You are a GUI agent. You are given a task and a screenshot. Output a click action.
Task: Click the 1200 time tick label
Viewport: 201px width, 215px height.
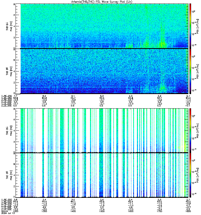click(16, 211)
